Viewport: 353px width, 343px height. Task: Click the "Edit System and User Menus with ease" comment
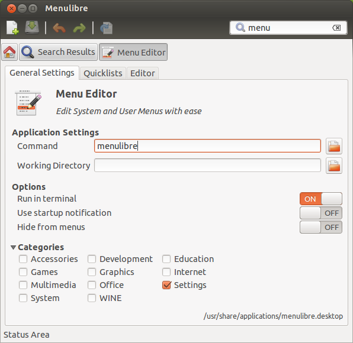129,111
